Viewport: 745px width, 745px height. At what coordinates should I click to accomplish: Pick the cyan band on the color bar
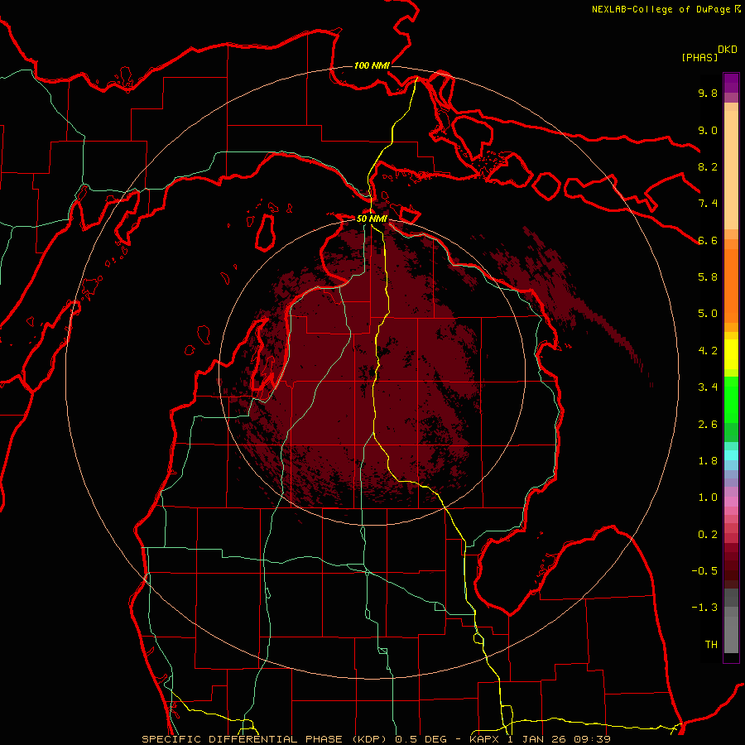pyautogui.click(x=731, y=455)
